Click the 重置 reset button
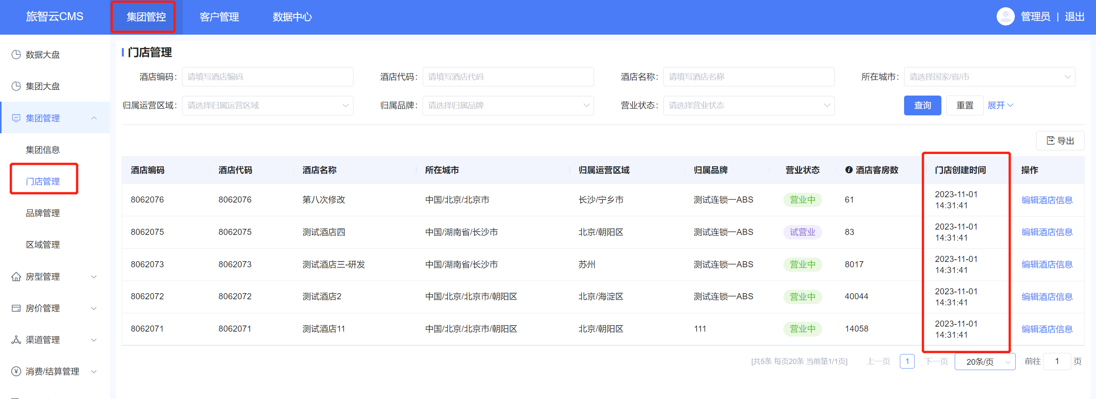 point(965,105)
